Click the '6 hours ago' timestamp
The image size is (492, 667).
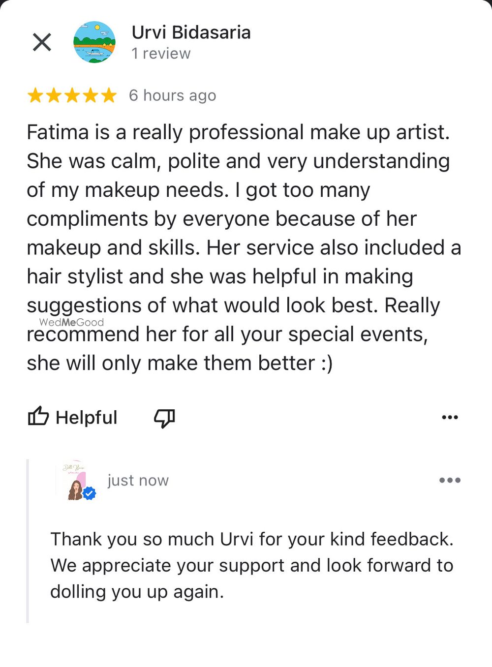[x=172, y=95]
